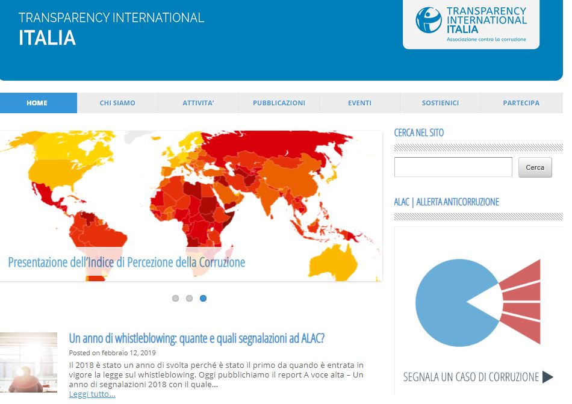The height and width of the screenshot is (404, 572).
Task: Click the CERCA NEL SITO heading
Action: pos(419,132)
